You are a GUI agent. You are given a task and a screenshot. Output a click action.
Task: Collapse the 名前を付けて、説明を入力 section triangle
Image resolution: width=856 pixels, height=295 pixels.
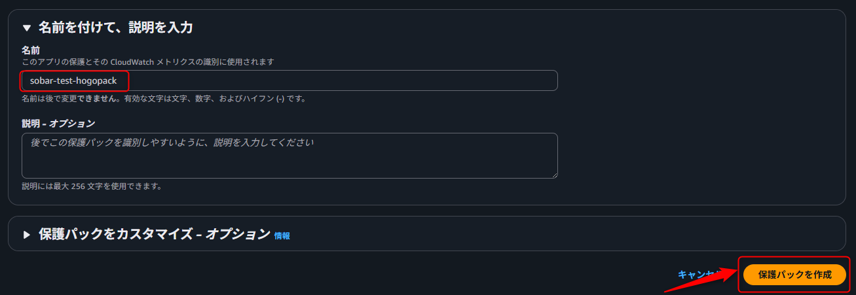[27, 28]
